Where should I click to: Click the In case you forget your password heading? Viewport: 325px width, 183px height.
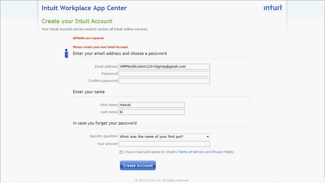tap(105, 123)
